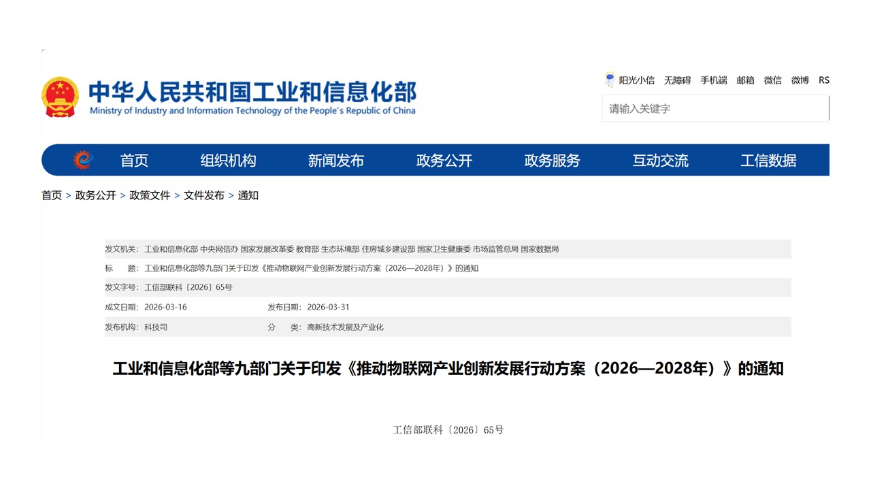Click the RSS link at top right

point(824,80)
